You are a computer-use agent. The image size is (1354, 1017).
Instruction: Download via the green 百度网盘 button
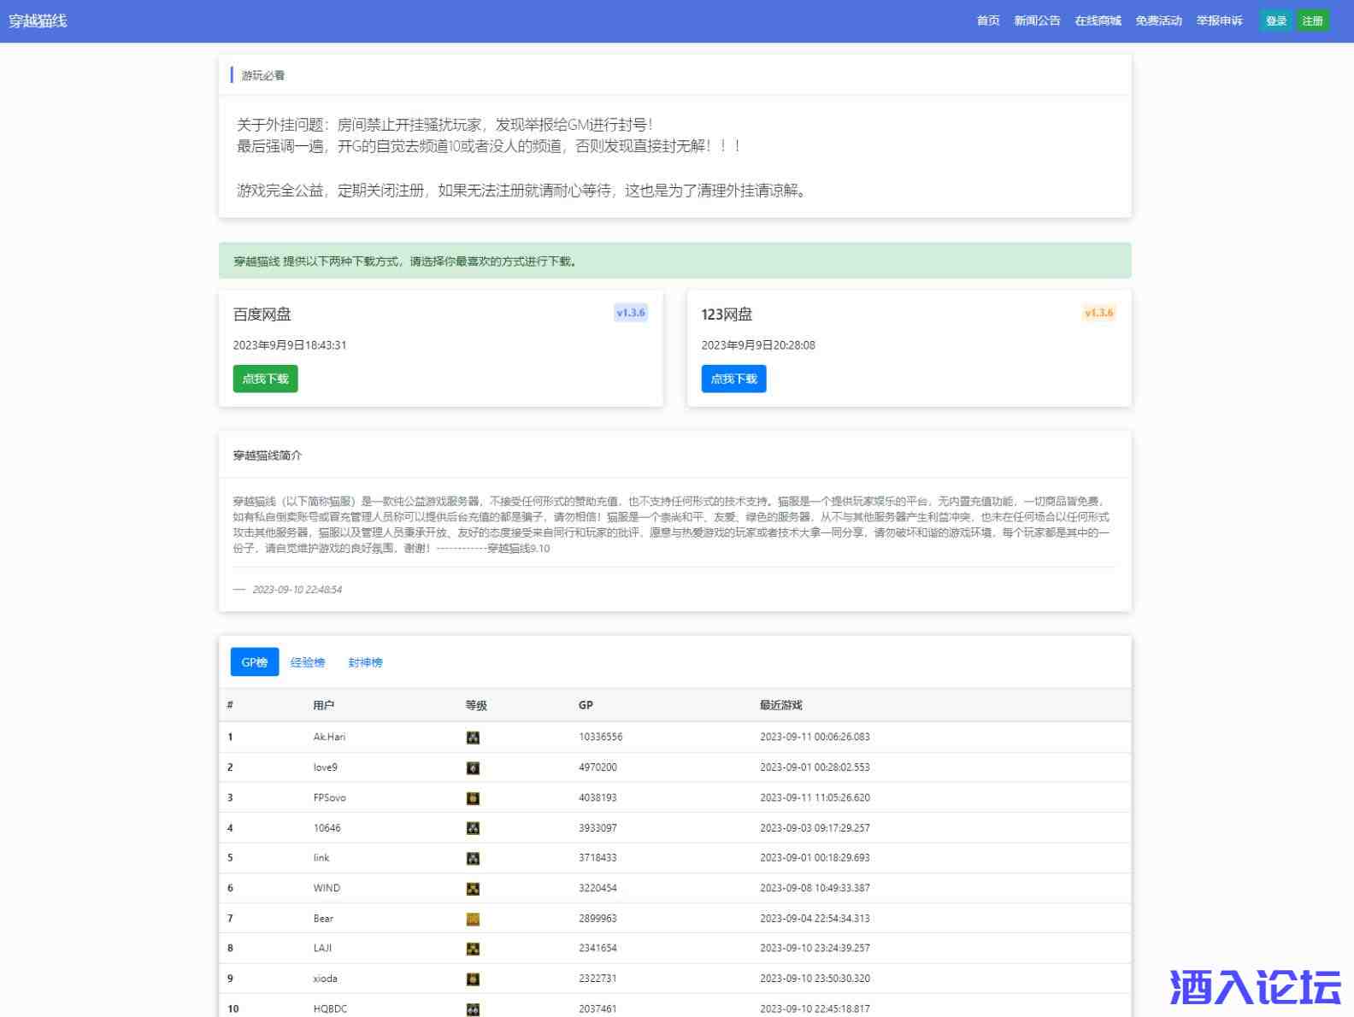pos(265,379)
